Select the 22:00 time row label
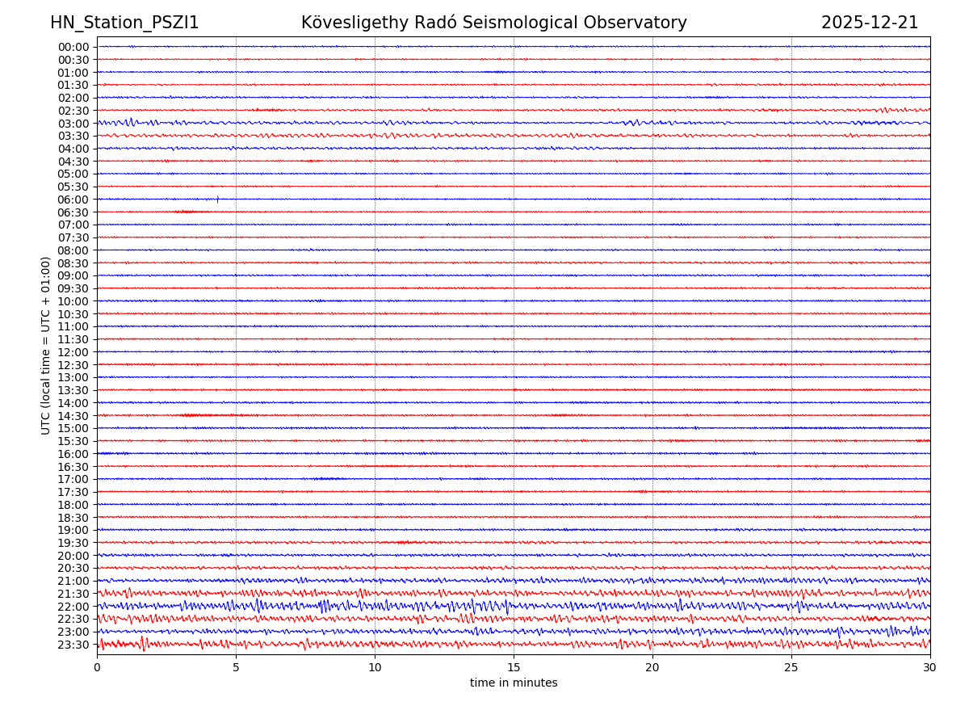 coord(73,607)
